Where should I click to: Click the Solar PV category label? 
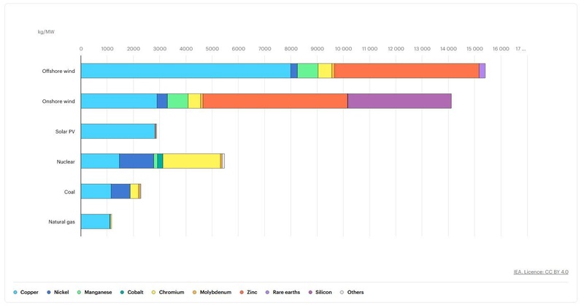pos(65,131)
